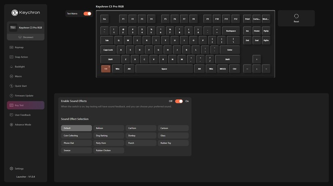This screenshot has width=333, height=186.
Task: Click the Backspace key on keyboard layout
Action: 231,31
